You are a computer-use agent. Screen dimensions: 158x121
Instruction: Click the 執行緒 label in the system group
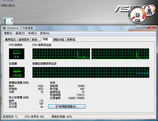[x=54, y=89]
